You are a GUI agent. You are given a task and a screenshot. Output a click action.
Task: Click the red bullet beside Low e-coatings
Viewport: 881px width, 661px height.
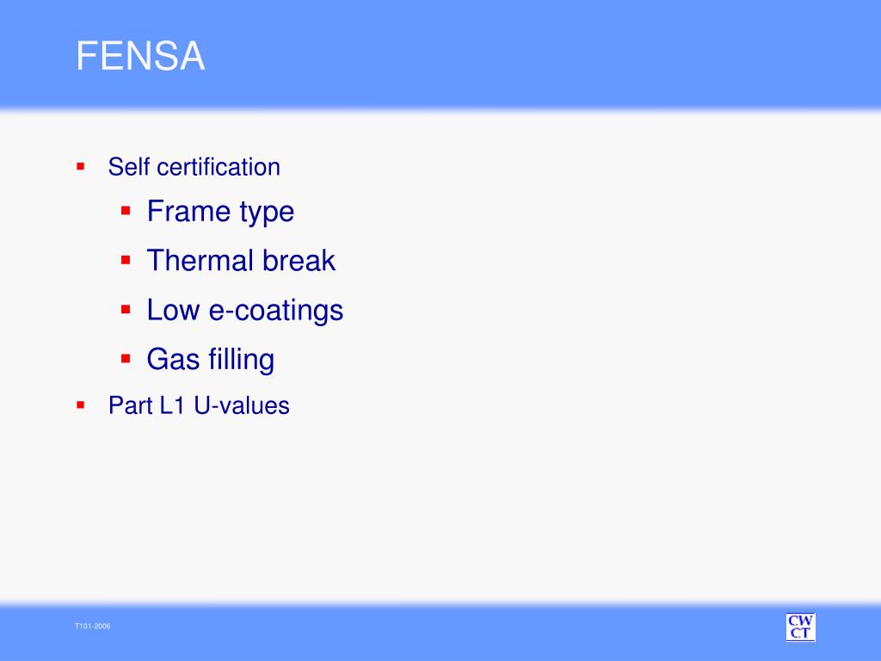coord(126,309)
